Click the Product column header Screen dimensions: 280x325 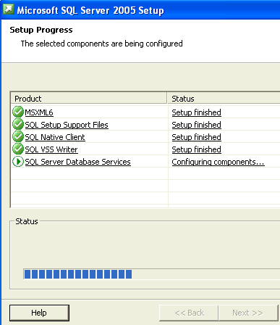89,99
